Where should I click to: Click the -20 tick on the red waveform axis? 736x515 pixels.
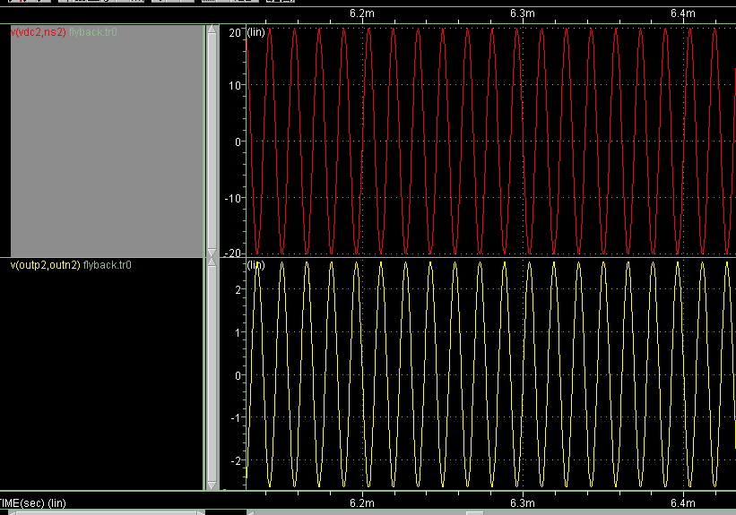tap(233, 253)
